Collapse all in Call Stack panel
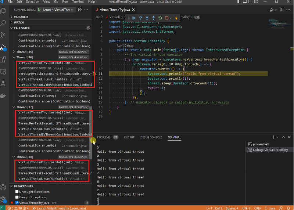 tap(88, 28)
